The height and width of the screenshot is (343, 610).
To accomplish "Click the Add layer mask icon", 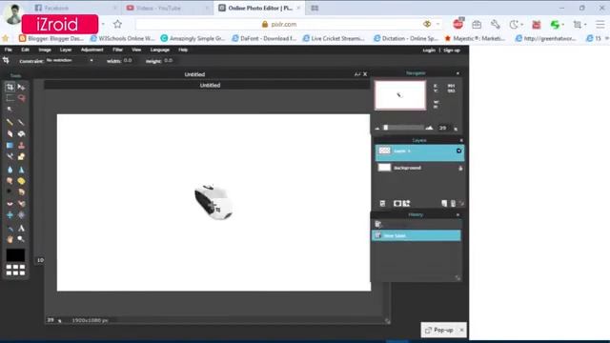I will [397, 203].
